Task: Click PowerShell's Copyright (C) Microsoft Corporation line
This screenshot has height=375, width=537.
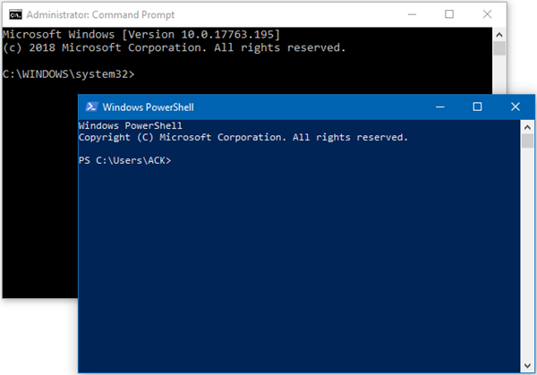Action: click(243, 138)
